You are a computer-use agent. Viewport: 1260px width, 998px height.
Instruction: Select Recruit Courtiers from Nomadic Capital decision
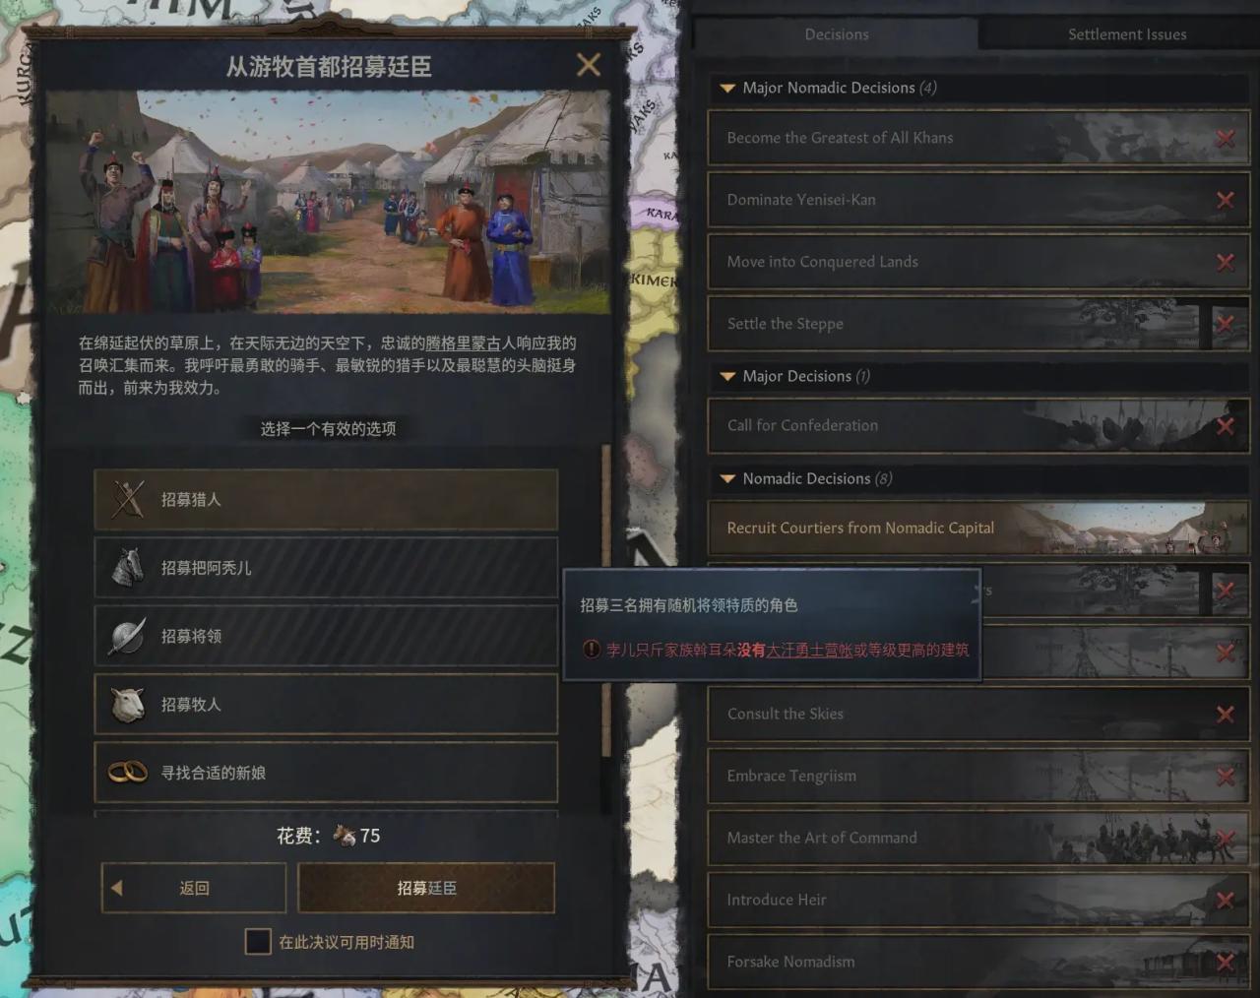click(x=978, y=529)
